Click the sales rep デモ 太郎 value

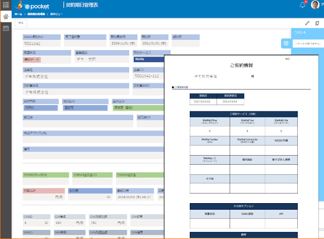(86, 59)
